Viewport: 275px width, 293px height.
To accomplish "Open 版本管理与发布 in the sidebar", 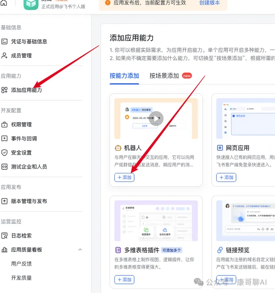I will point(29,201).
